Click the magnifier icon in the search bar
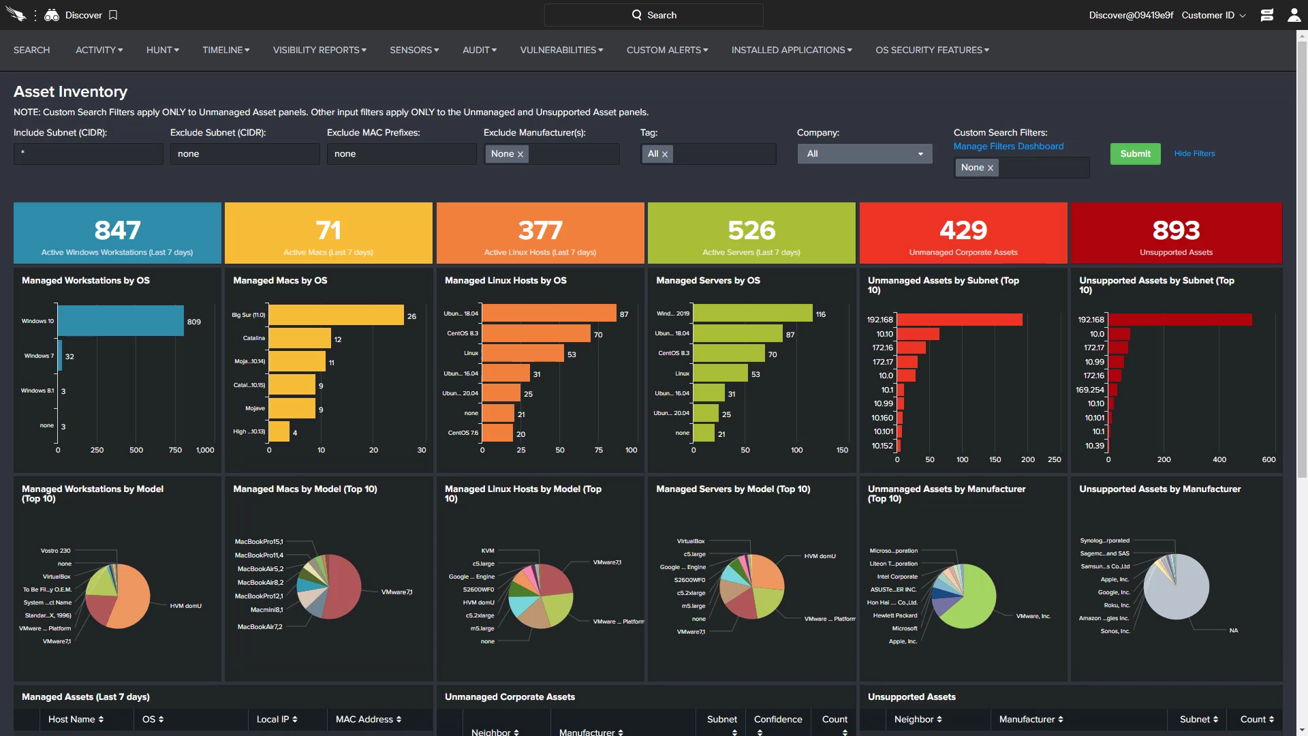 (636, 14)
